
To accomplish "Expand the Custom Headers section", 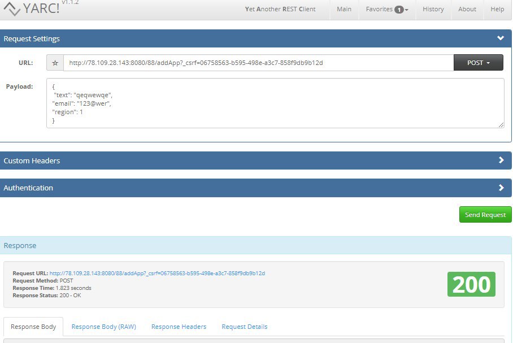I will pos(501,160).
